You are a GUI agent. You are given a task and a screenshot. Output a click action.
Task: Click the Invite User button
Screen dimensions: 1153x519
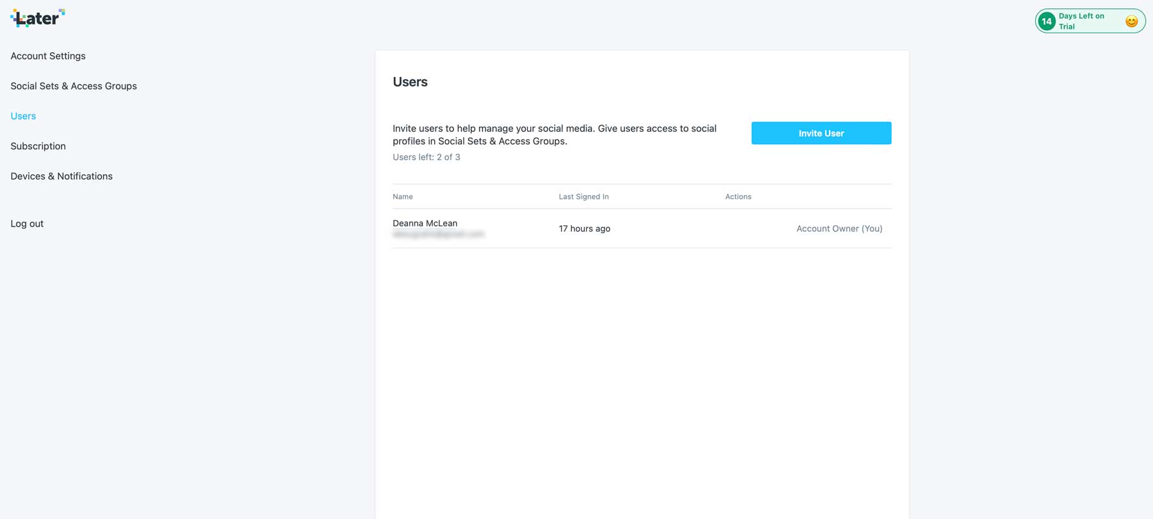[x=821, y=133]
